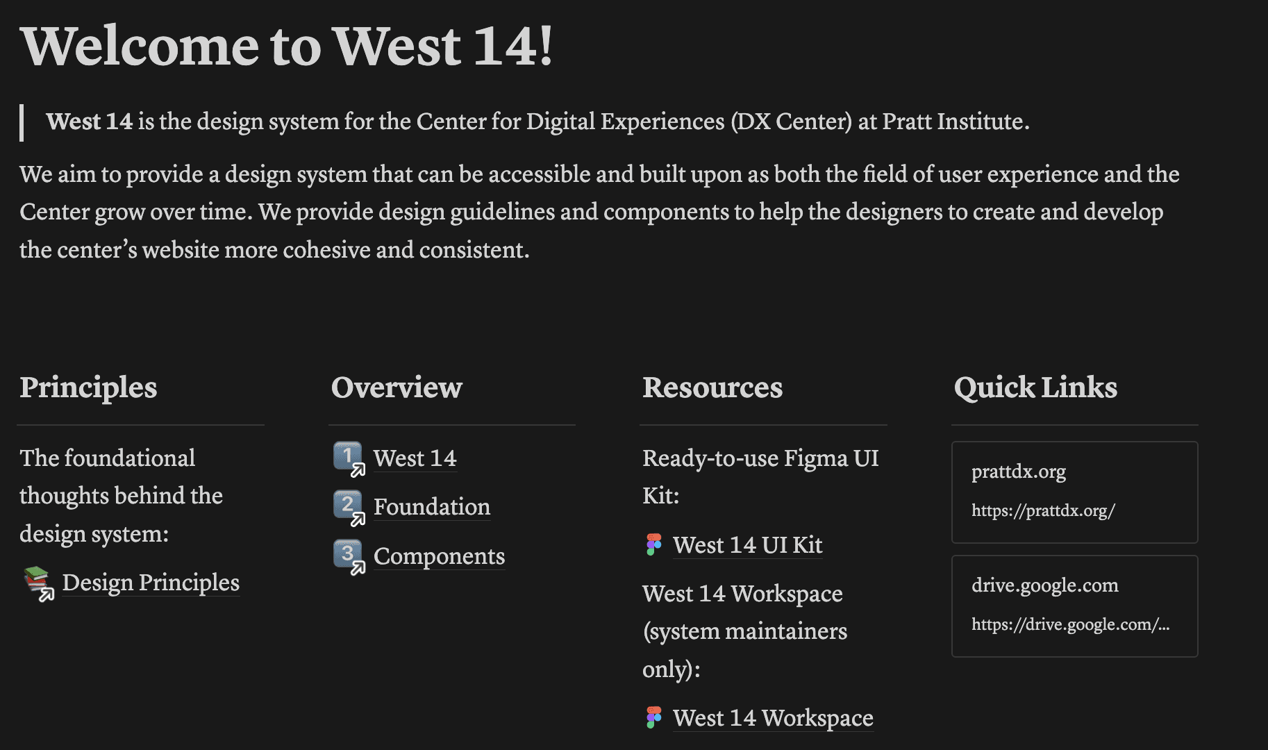Image resolution: width=1268 pixels, height=750 pixels.
Task: Click the Figma icon beside West 14 Workspace link
Action: (x=653, y=718)
